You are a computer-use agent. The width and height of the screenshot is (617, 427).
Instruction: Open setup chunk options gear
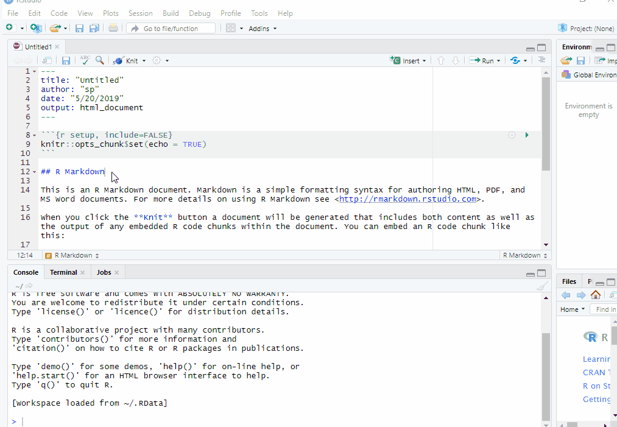[x=512, y=135]
